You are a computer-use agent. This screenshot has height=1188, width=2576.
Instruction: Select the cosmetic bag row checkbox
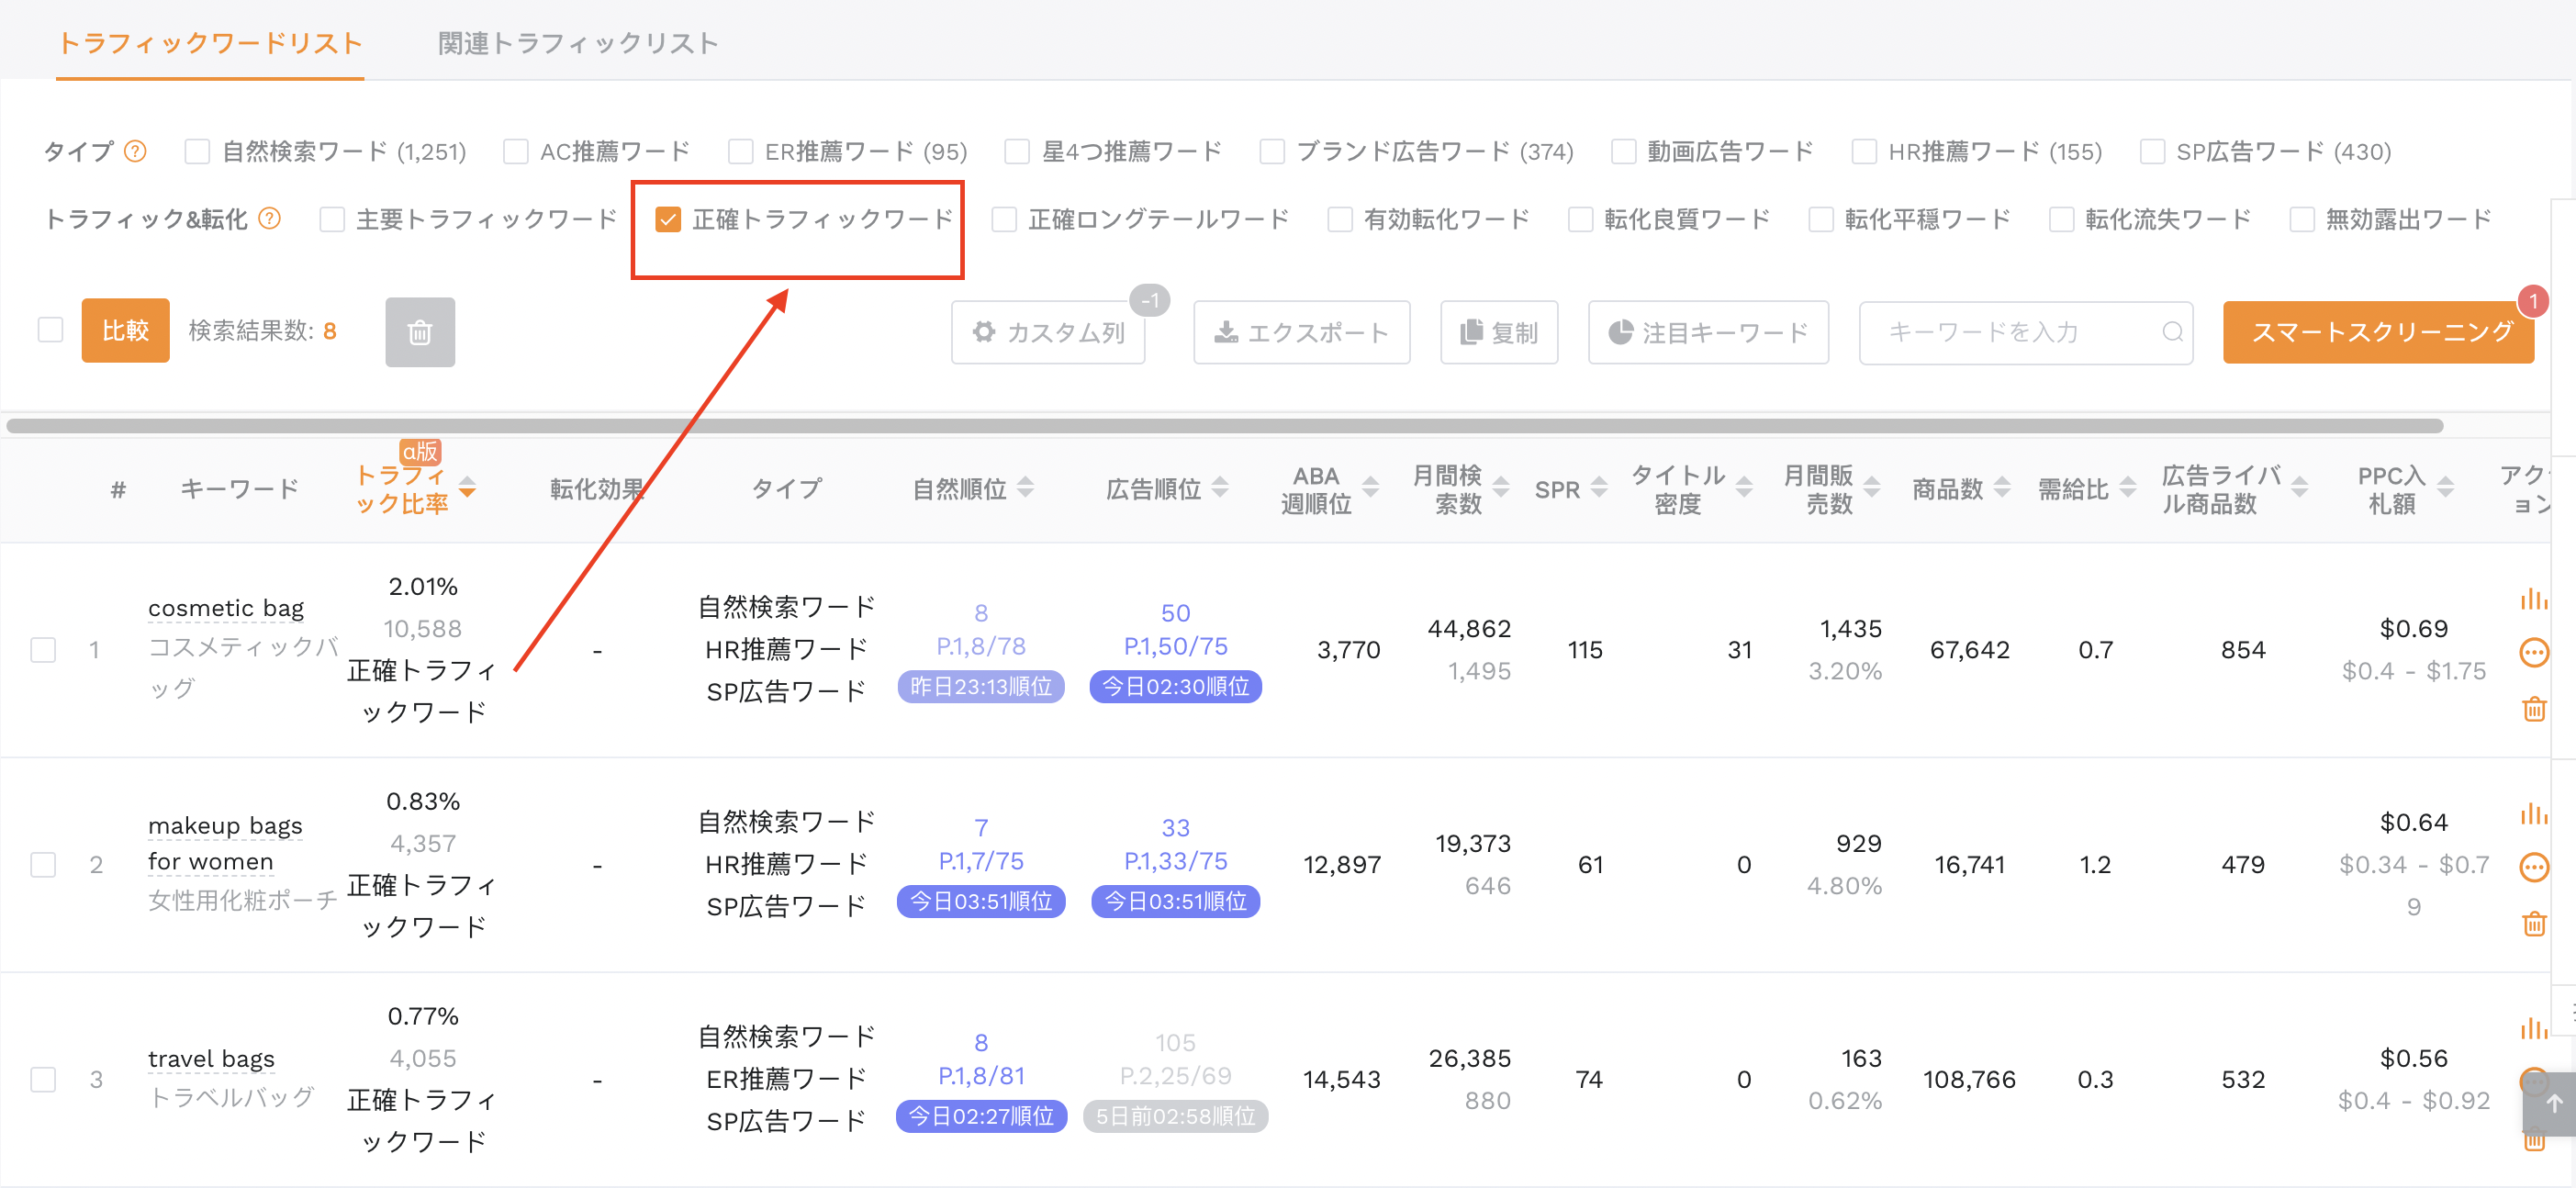(43, 650)
